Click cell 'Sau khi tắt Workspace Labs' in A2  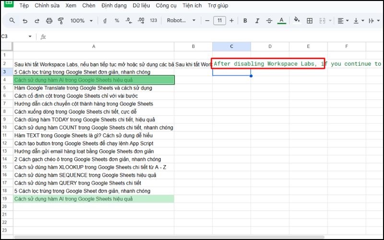94,64
